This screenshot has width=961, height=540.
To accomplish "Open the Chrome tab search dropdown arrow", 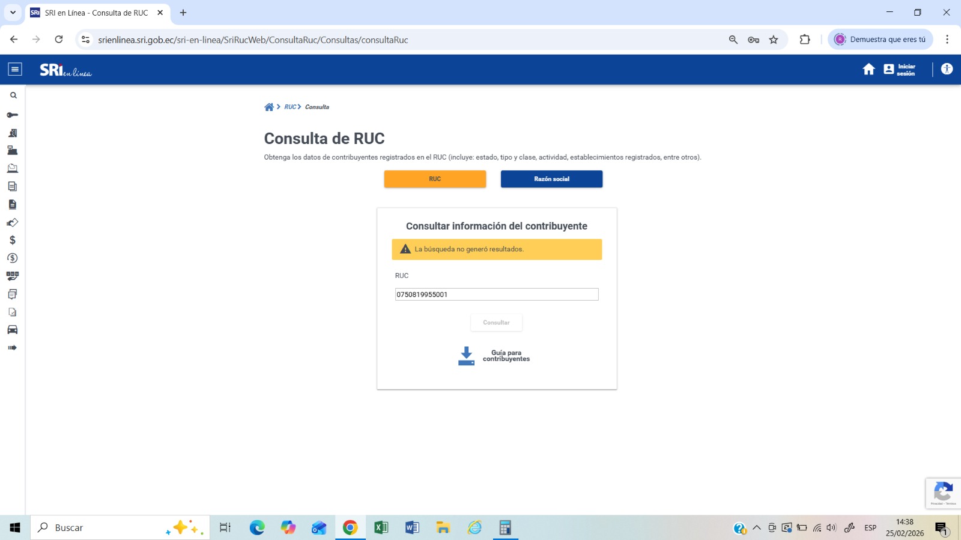I will (x=13, y=13).
